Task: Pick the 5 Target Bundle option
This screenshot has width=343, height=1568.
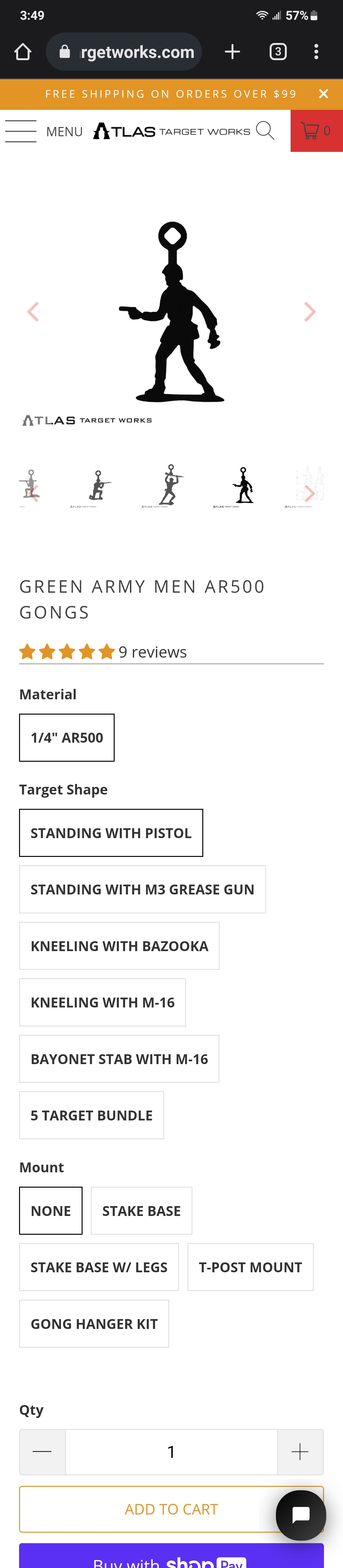Action: (92, 1114)
